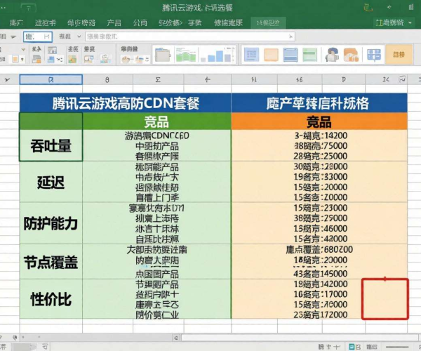
Task: Open the name box dropdown chevron
Action: pyautogui.click(x=79, y=37)
